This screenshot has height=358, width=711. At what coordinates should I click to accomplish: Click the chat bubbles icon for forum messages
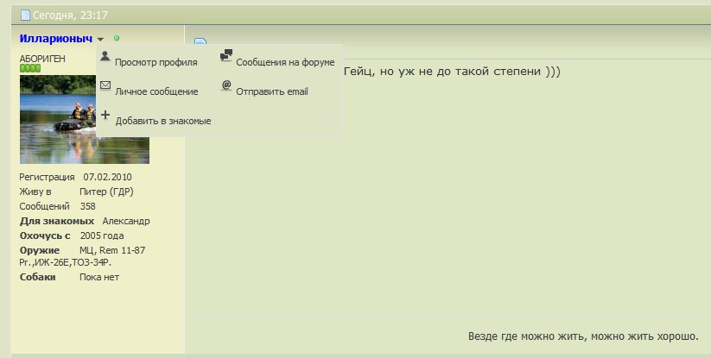pyautogui.click(x=226, y=56)
